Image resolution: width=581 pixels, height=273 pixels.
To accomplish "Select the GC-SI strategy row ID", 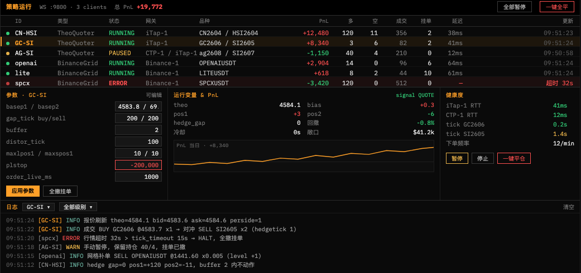I will click(x=24, y=43).
